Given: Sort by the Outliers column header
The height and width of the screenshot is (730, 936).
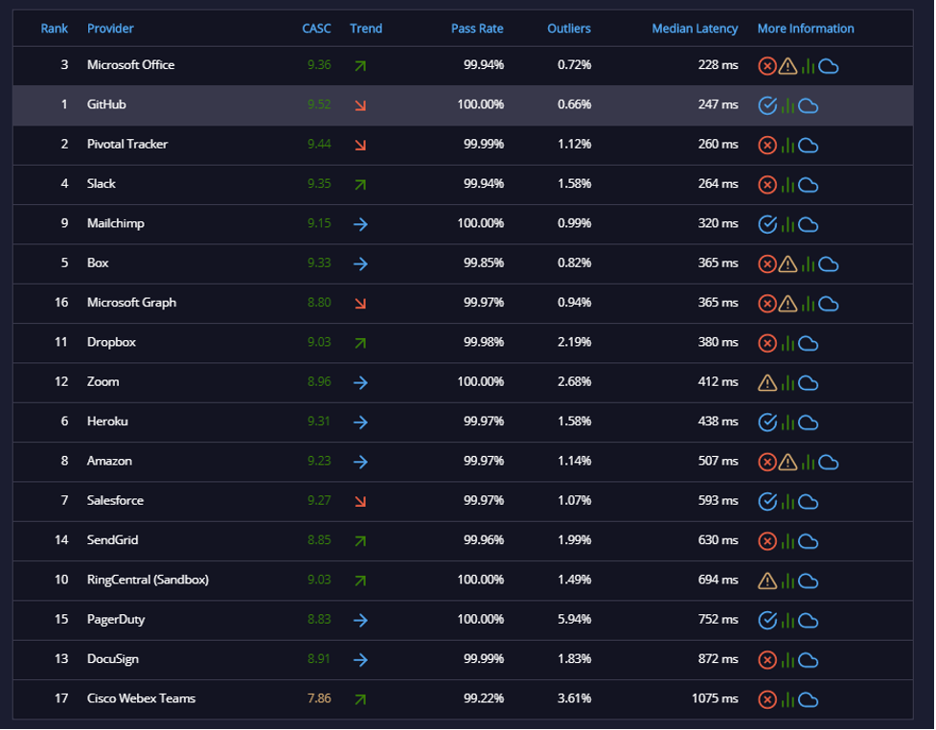Looking at the screenshot, I should coord(569,29).
